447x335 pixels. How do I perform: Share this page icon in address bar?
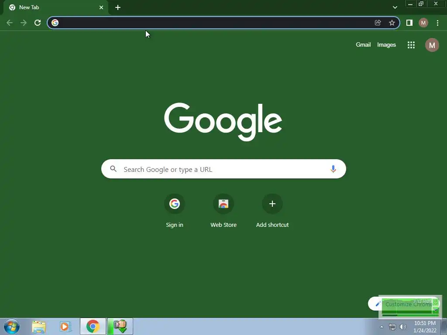(x=378, y=23)
